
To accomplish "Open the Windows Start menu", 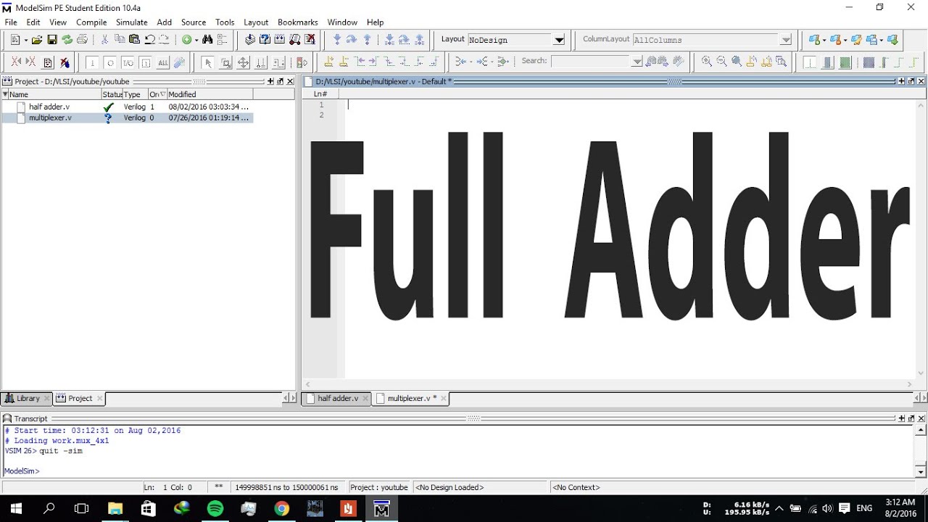I will point(16,509).
